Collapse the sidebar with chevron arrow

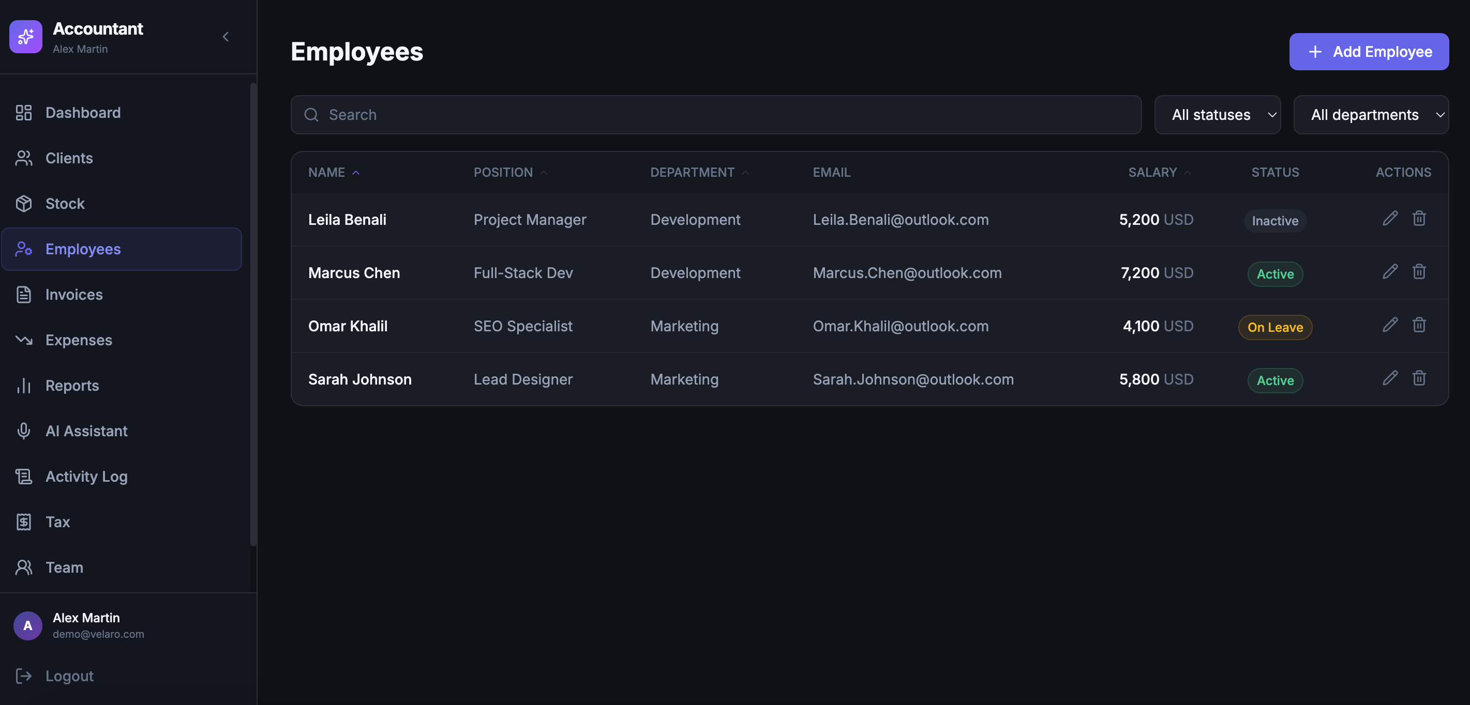click(x=226, y=37)
